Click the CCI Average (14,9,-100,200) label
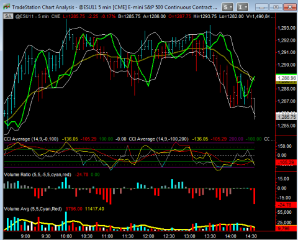 [158, 139]
